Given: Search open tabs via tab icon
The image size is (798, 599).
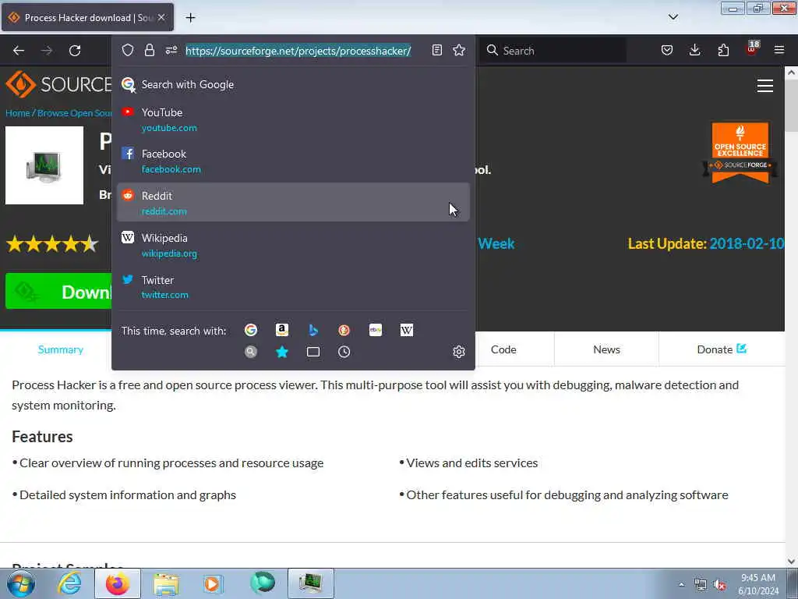Looking at the screenshot, I should 313,352.
